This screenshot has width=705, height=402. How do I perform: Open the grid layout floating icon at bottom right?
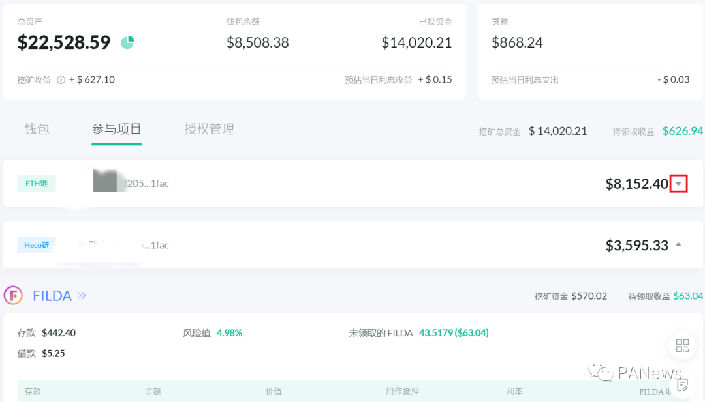point(682,346)
